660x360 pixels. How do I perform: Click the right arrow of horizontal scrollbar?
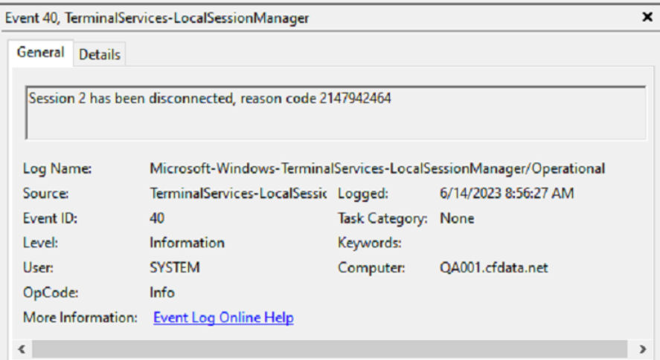[x=642, y=349]
